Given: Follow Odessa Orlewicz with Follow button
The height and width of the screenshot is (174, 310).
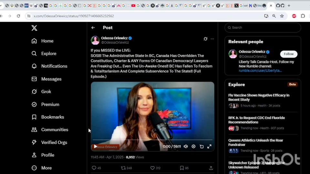Looking at the screenshot, I should pos(289,54).
